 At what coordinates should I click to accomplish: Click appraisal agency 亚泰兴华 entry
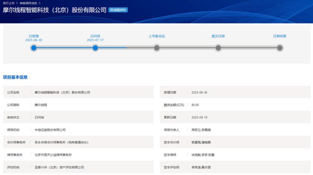pyautogui.click(x=59, y=167)
